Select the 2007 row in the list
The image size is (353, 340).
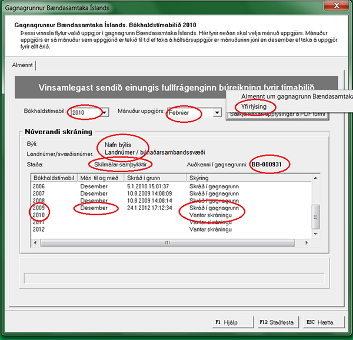(x=171, y=194)
